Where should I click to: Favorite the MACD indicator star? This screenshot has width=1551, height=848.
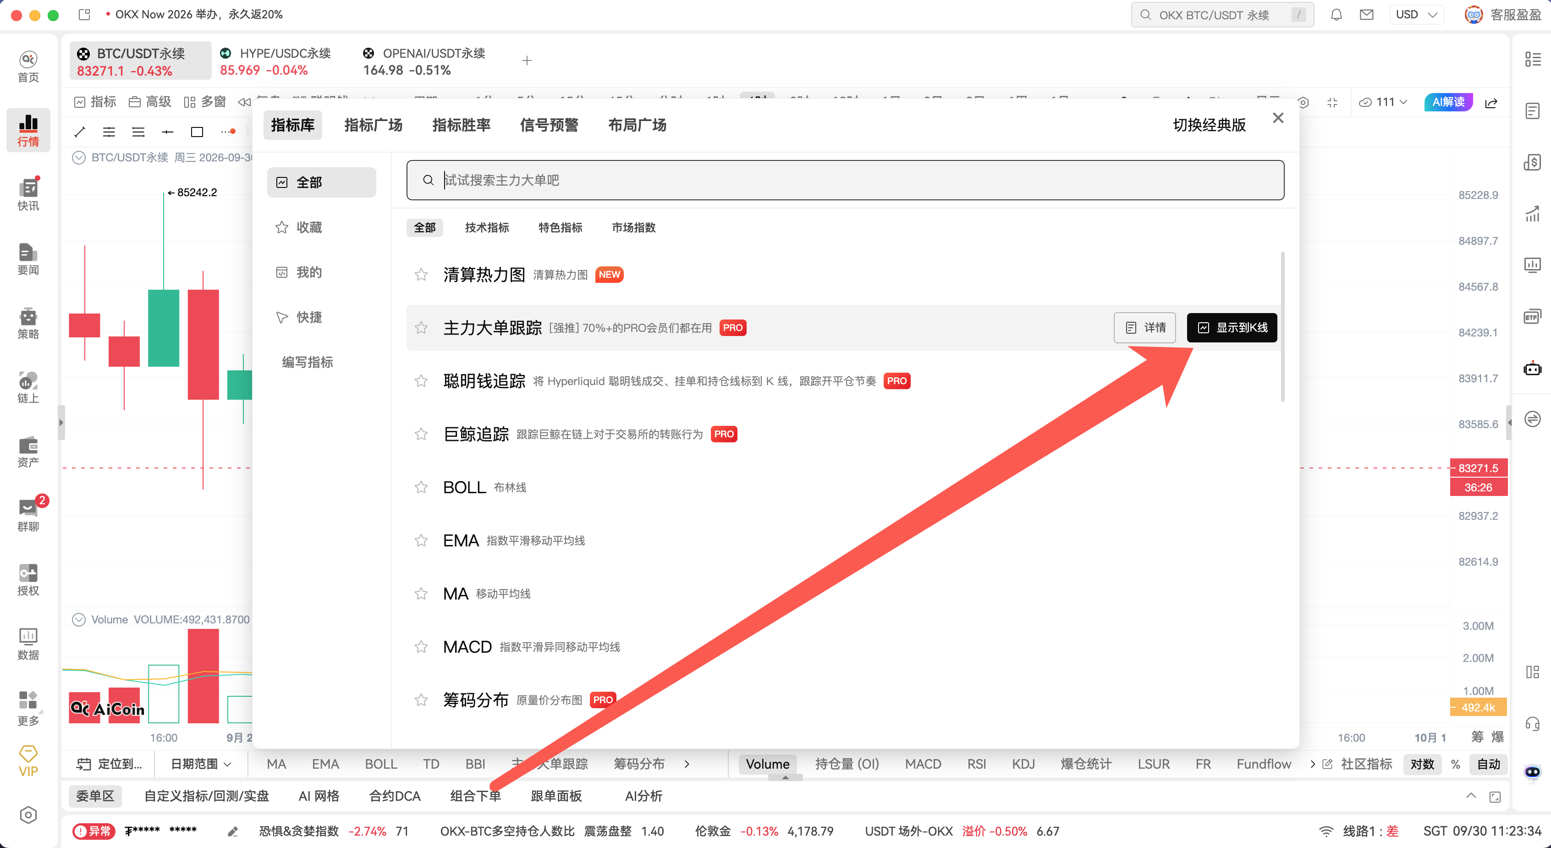pos(421,647)
